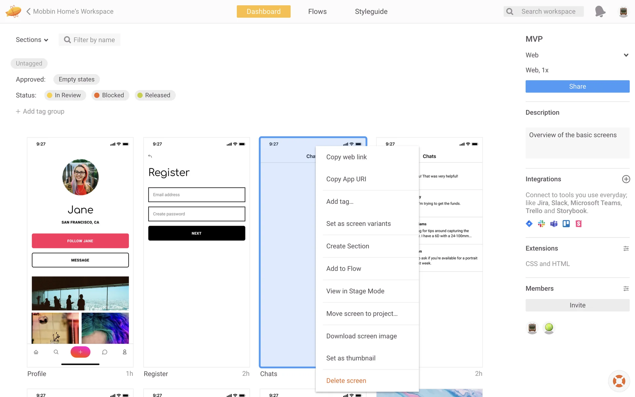The height and width of the screenshot is (397, 635).
Task: Expand the Sections dropdown
Action: point(32,40)
